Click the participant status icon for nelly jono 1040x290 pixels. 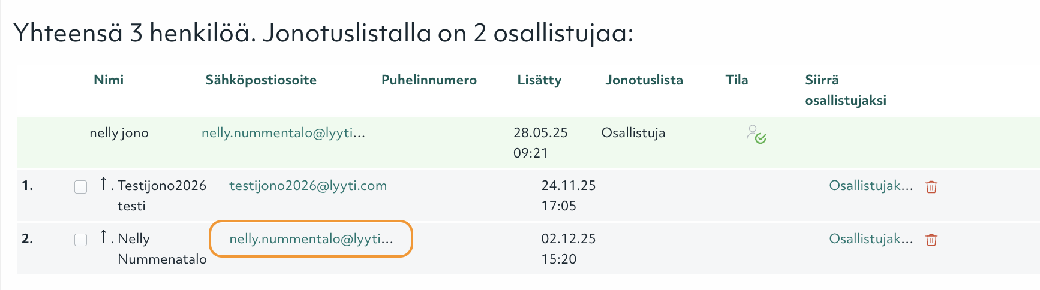pyautogui.click(x=756, y=134)
